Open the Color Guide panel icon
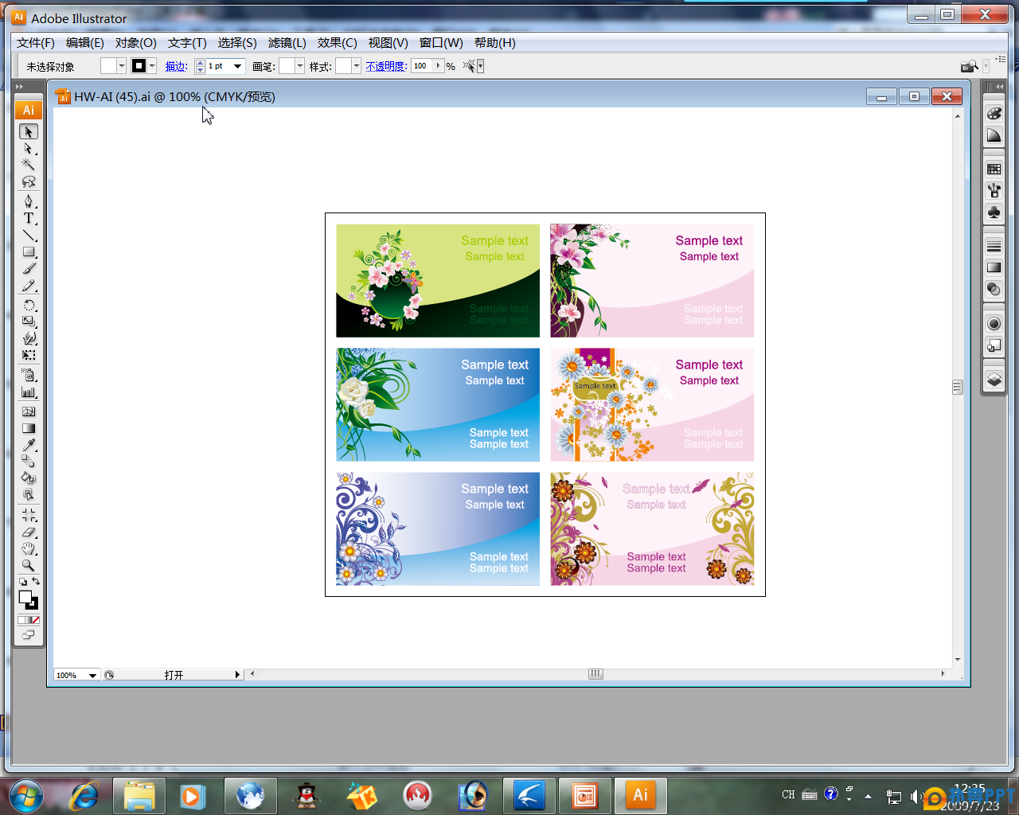 point(994,135)
